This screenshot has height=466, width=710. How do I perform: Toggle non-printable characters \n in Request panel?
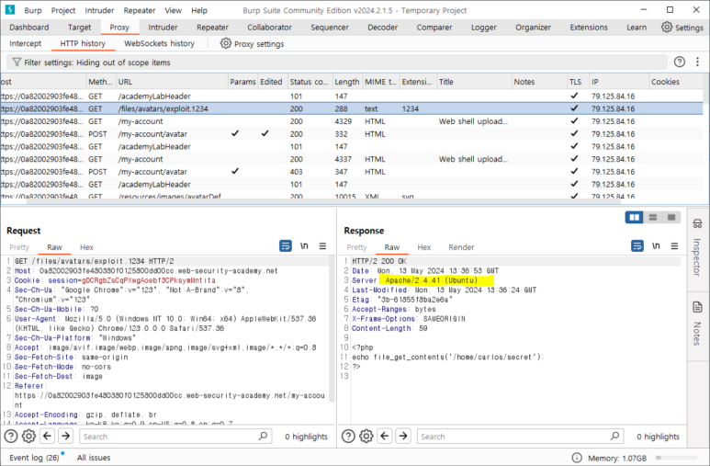click(x=304, y=245)
